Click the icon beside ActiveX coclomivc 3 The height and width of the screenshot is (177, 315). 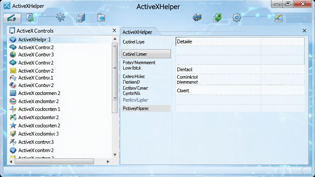click(x=13, y=134)
